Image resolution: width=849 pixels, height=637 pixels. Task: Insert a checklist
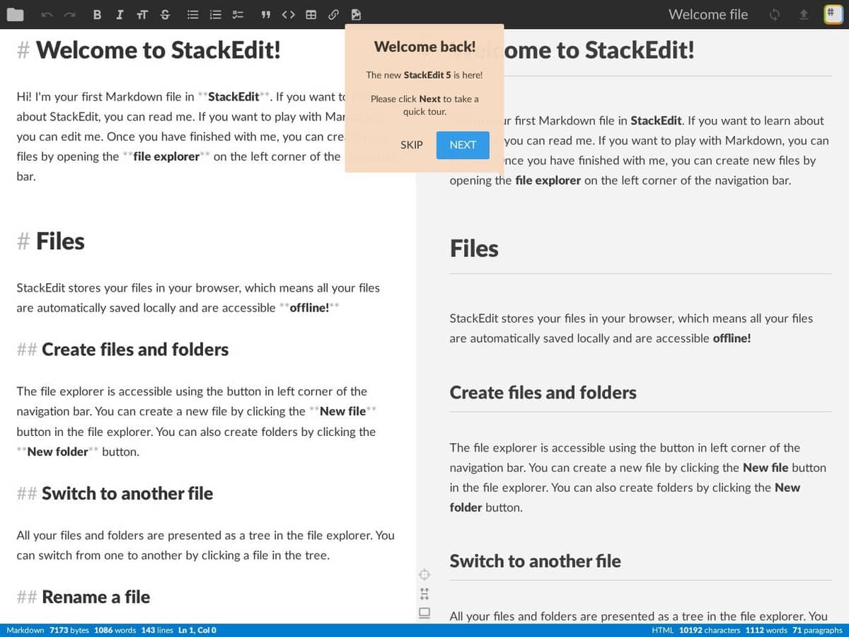pos(238,14)
